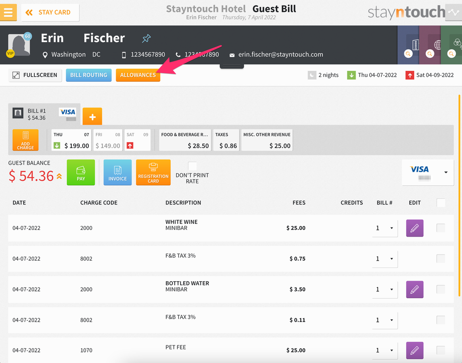Add a new bill with plus button

[x=92, y=116]
